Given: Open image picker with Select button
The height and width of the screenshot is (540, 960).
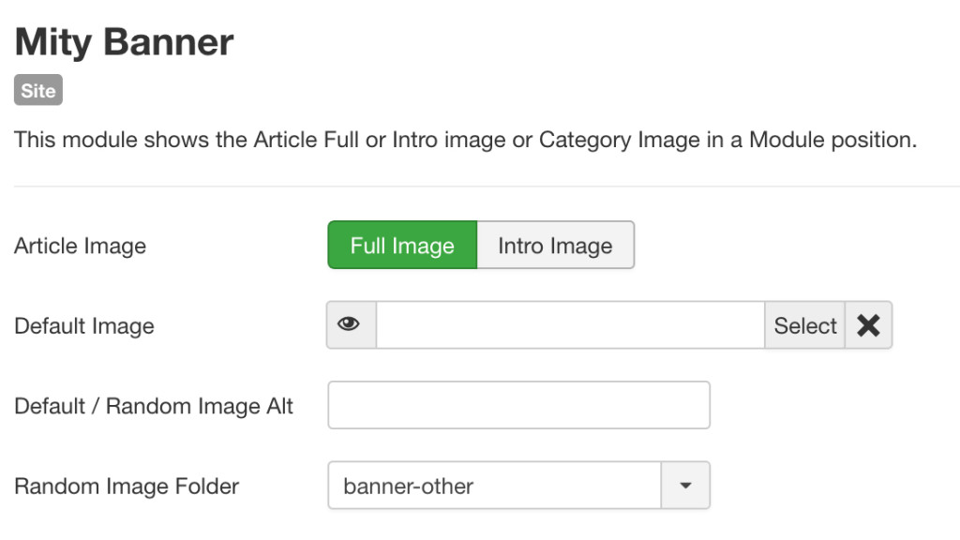Looking at the screenshot, I should click(x=804, y=325).
